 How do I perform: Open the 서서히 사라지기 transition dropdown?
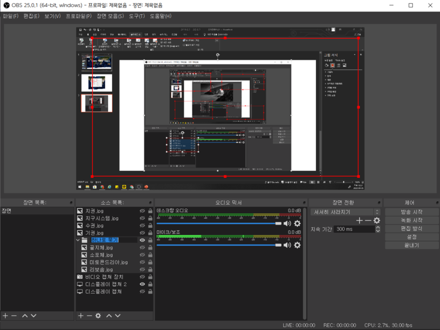pyautogui.click(x=346, y=212)
